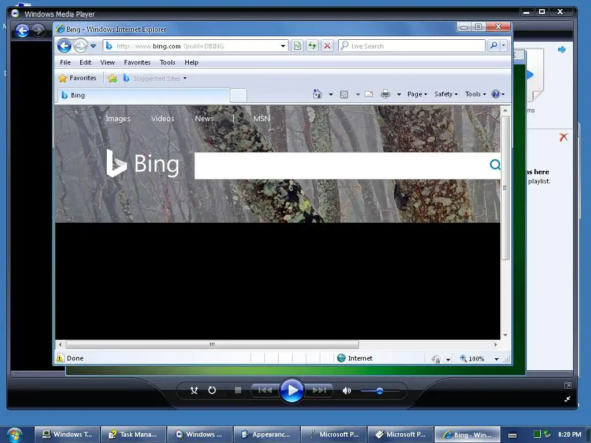Click the Live Search magnifier button
591x443 pixels.
coord(493,46)
